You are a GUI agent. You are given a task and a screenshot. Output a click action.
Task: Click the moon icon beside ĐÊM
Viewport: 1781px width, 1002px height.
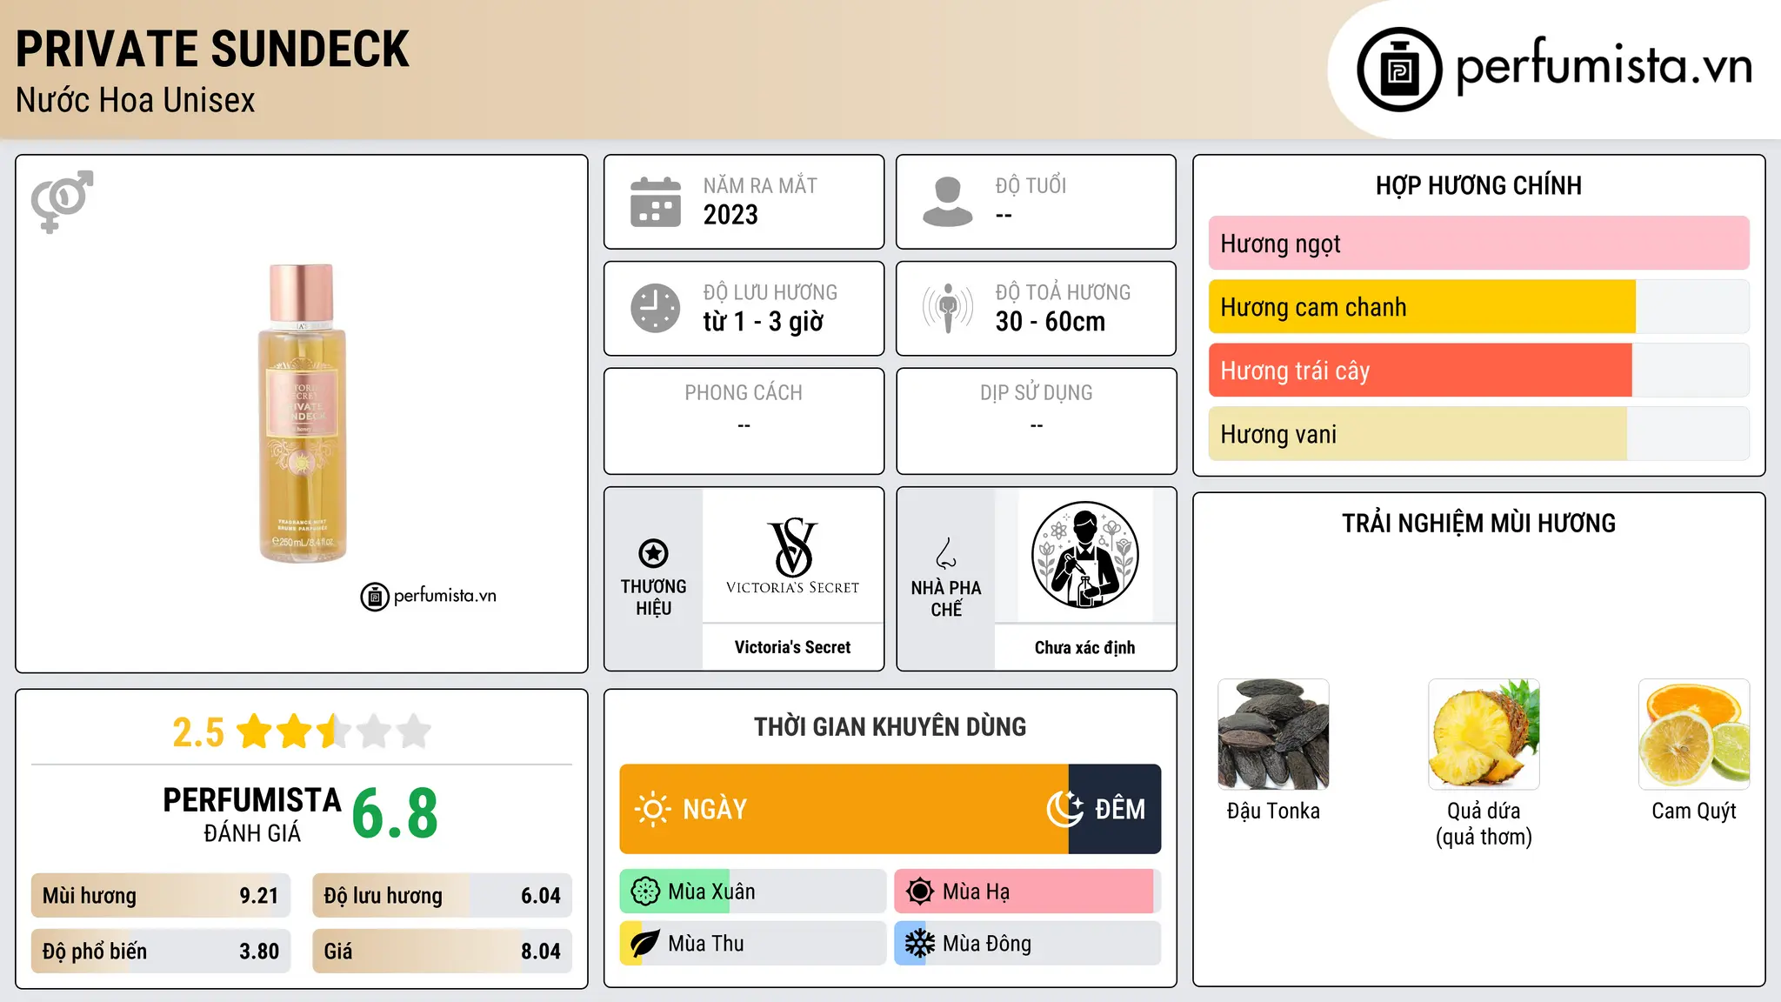click(x=1065, y=809)
